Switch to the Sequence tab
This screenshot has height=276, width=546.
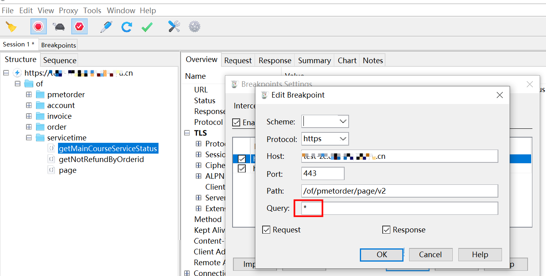60,60
